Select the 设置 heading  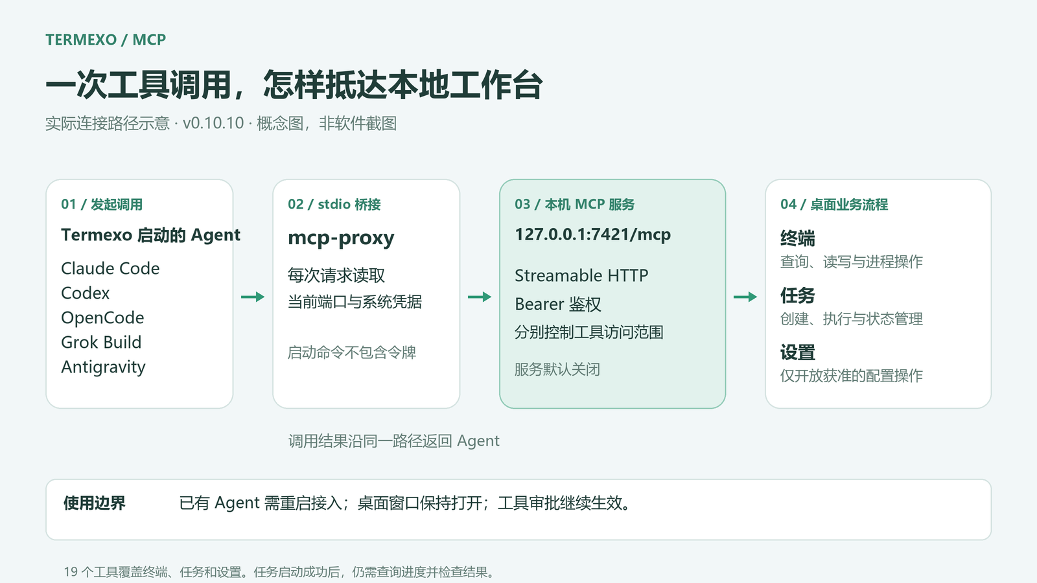[x=798, y=352]
